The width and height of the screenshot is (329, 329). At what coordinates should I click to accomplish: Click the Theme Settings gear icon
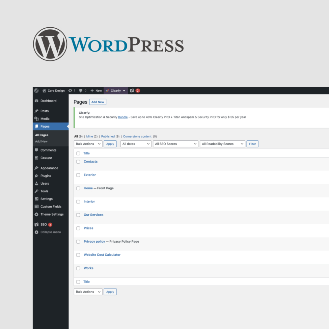[36, 214]
